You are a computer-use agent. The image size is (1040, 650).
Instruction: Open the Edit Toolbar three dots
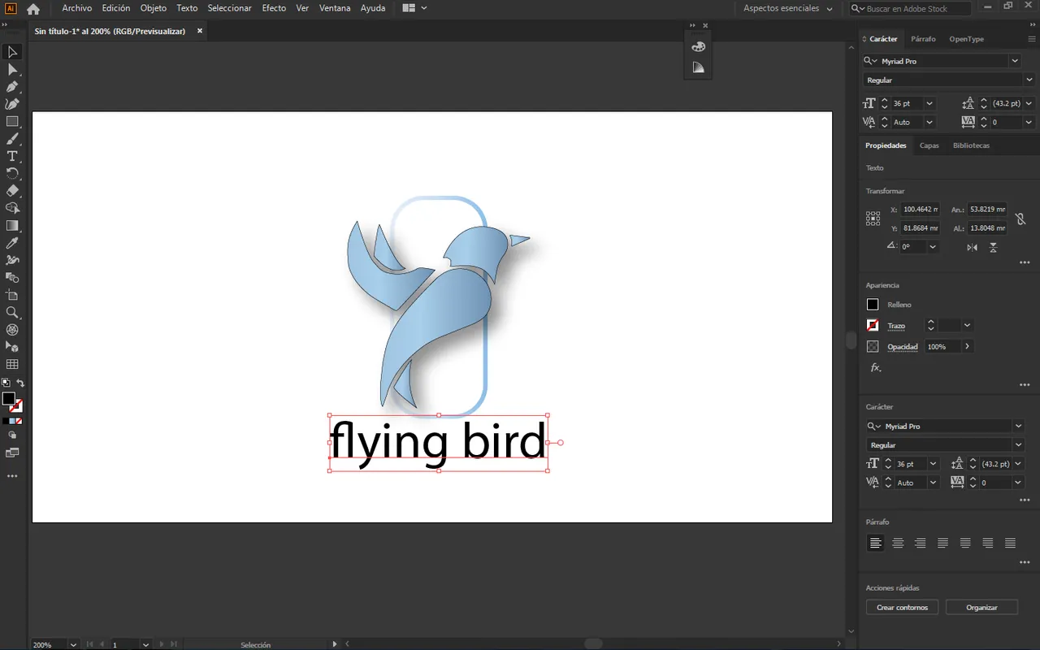pos(12,476)
